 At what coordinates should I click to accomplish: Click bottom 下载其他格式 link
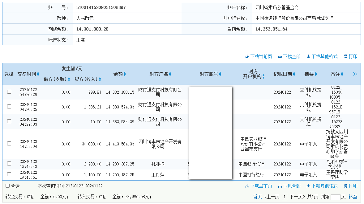(322, 186)
